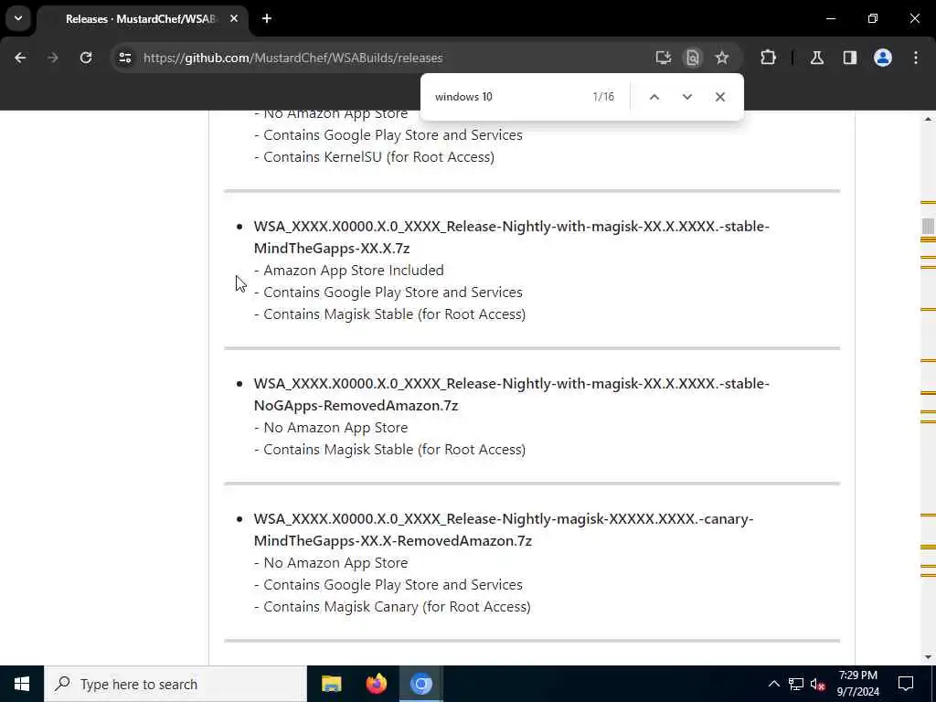Click the taskbar search box

(x=175, y=684)
